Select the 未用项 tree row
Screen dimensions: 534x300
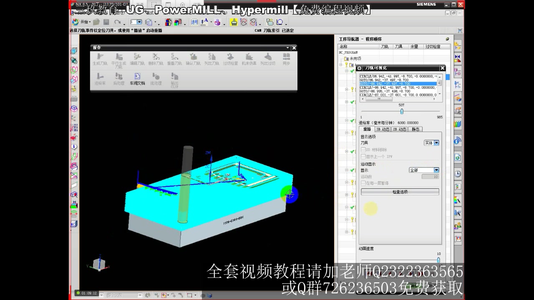353,59
